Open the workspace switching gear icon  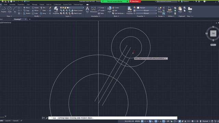click(192, 121)
